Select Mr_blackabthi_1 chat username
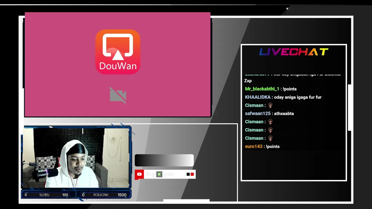 [x=262, y=89]
